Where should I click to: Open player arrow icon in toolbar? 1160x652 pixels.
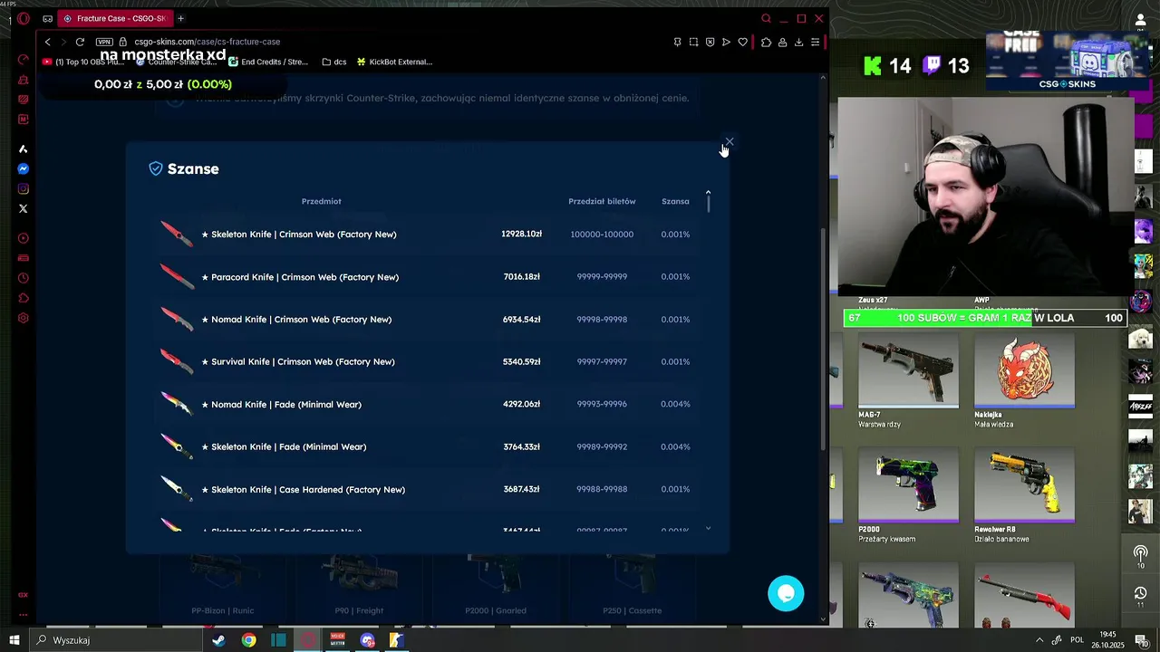726,42
